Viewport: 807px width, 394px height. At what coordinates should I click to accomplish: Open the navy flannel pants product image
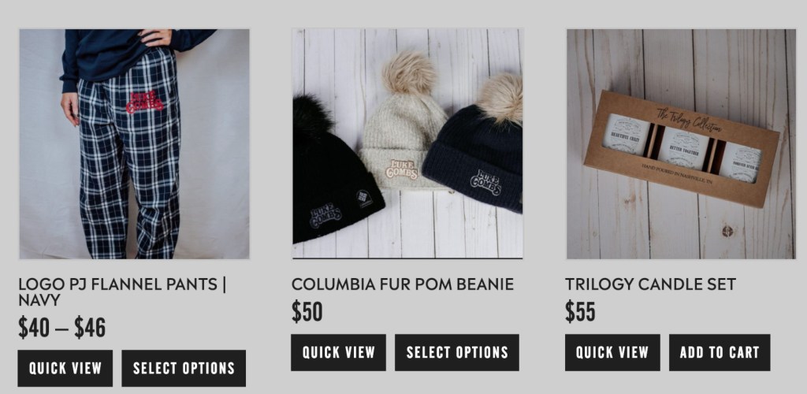134,144
